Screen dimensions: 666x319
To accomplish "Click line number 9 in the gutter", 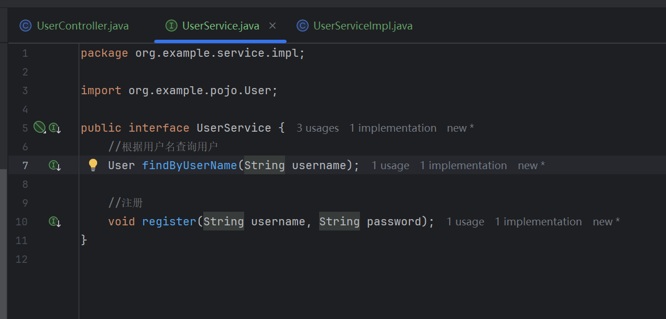I will coord(25,203).
